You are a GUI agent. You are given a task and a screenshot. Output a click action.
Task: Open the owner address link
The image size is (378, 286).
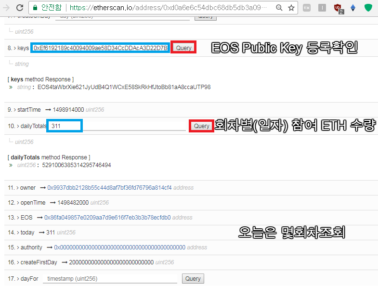[109, 188]
